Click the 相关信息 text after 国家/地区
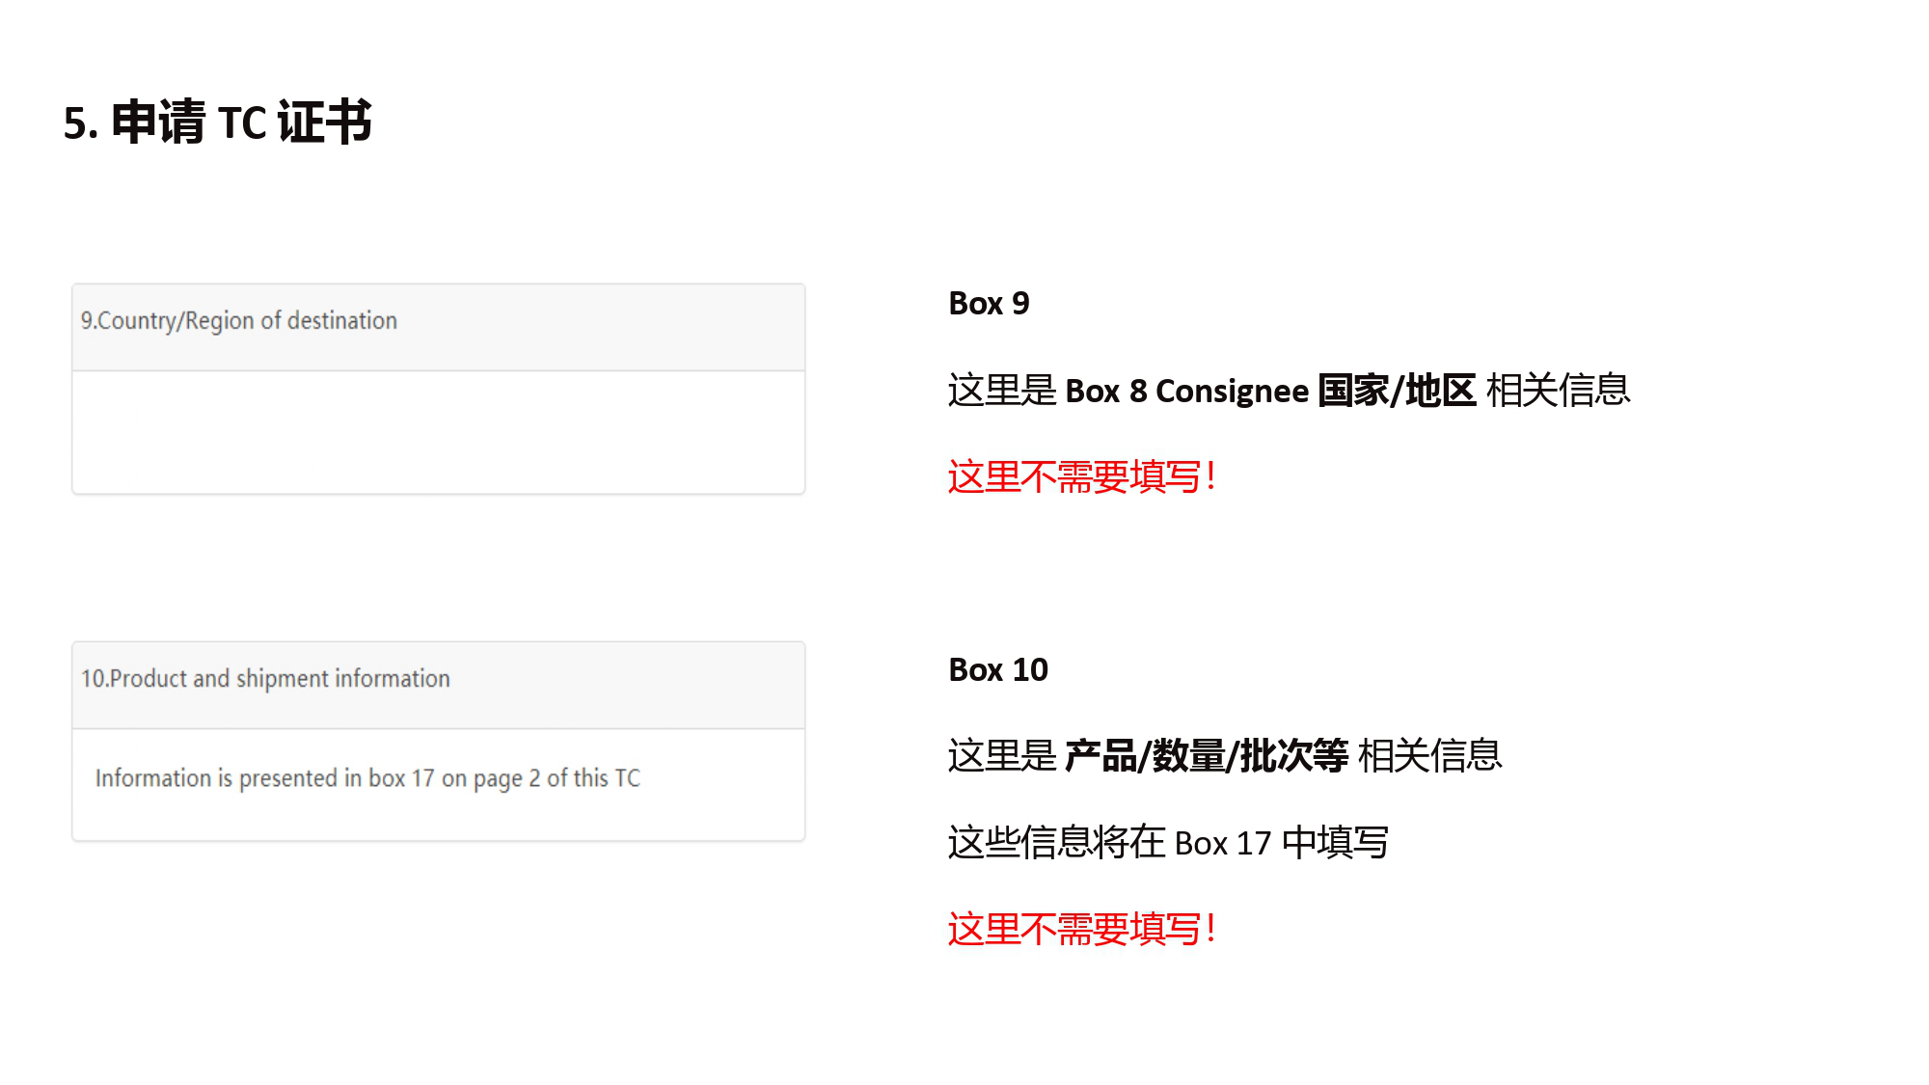Screen dimensions: 1929x1085 pos(1559,391)
